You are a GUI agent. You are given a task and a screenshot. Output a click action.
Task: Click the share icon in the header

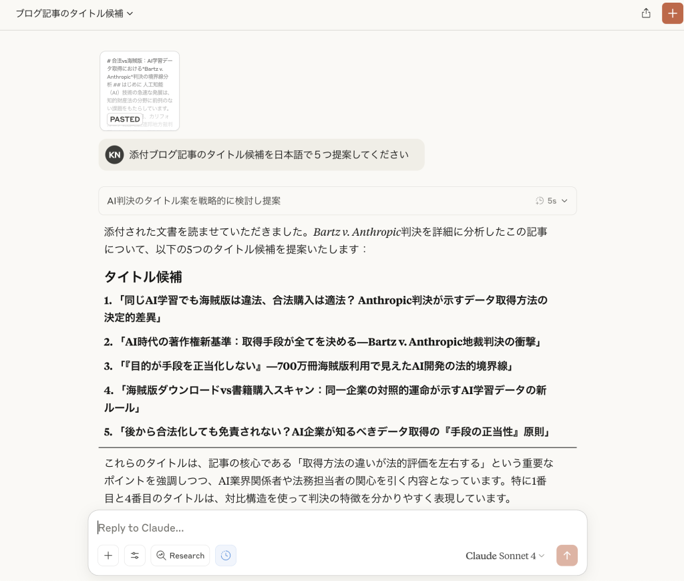[646, 13]
